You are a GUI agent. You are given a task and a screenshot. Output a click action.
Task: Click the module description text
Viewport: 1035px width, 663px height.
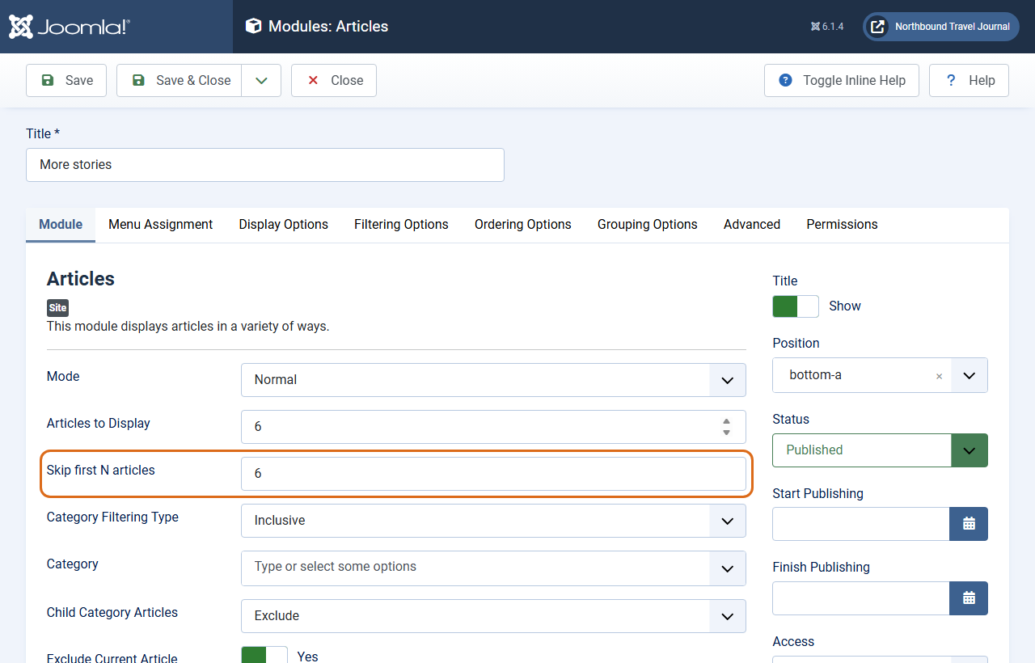pyautogui.click(x=188, y=327)
